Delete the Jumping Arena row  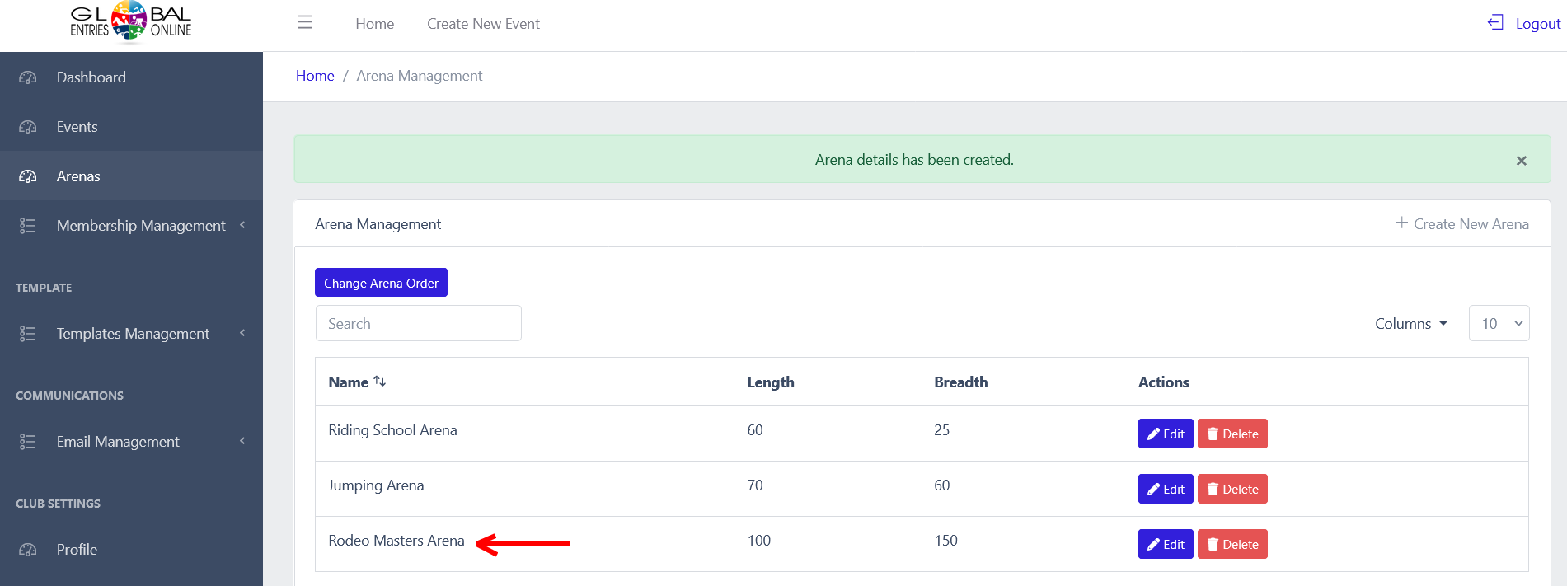pyautogui.click(x=1232, y=489)
